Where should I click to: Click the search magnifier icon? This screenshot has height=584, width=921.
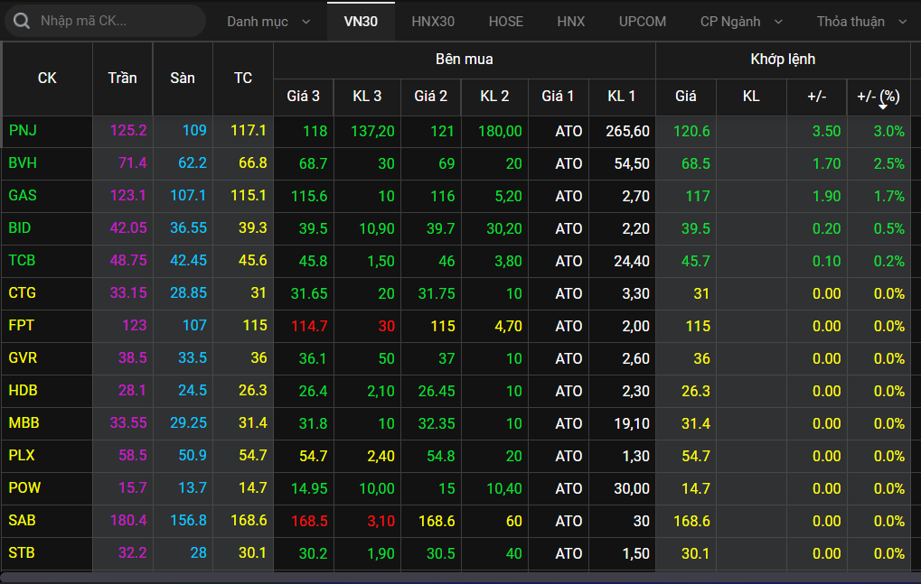(x=22, y=21)
